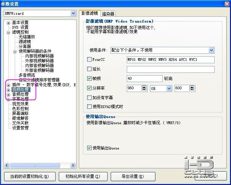Switch to the 渲染器 tab

coord(108,14)
